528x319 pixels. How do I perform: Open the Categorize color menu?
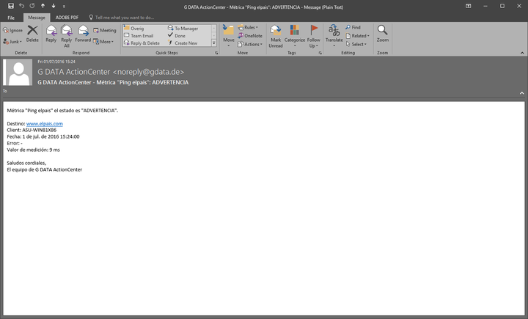(295, 36)
